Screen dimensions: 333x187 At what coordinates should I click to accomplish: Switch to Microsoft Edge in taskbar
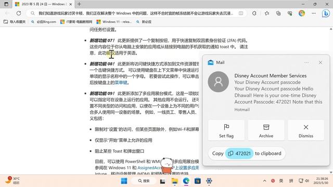coord(186,181)
